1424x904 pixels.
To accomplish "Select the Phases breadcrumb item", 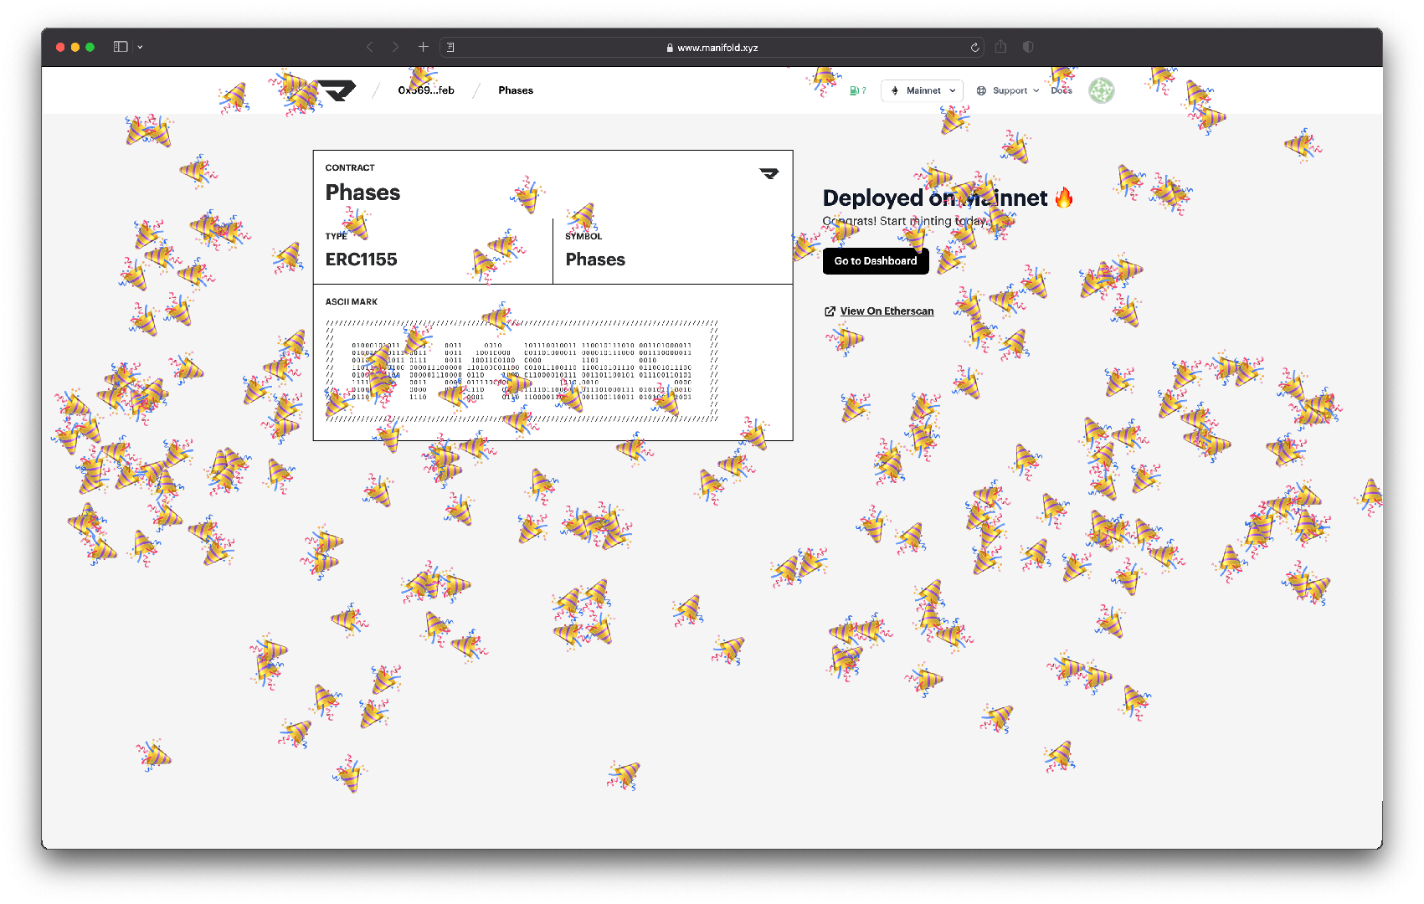I will (516, 90).
